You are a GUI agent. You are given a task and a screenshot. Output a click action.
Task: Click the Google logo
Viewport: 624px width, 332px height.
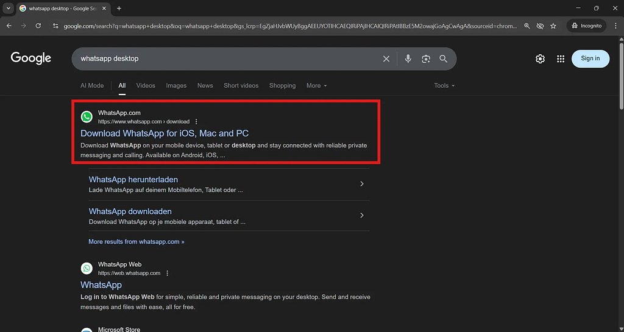pyautogui.click(x=31, y=58)
